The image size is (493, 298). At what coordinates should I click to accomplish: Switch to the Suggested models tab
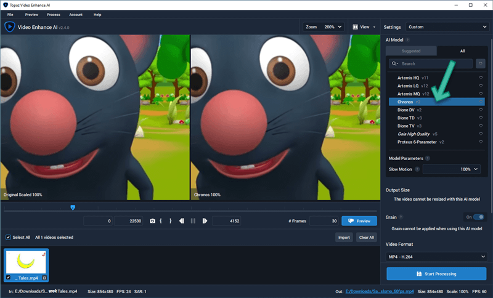point(411,51)
